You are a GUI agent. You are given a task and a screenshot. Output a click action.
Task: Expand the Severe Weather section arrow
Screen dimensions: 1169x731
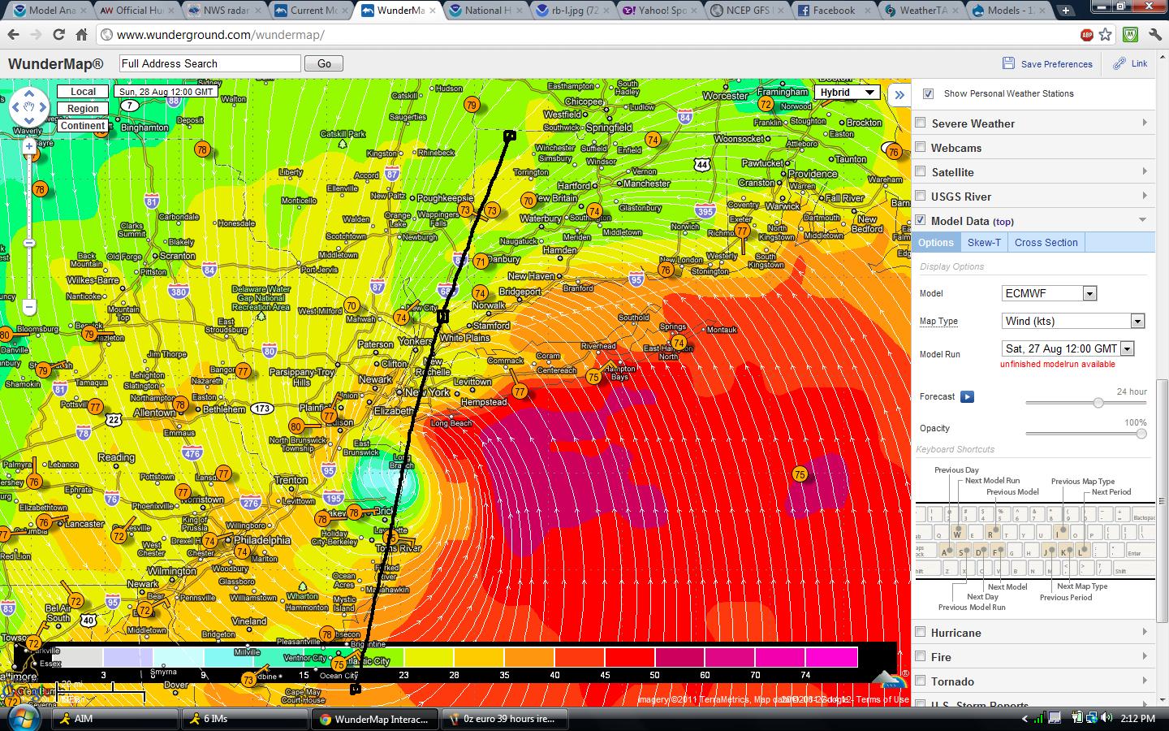click(1145, 123)
